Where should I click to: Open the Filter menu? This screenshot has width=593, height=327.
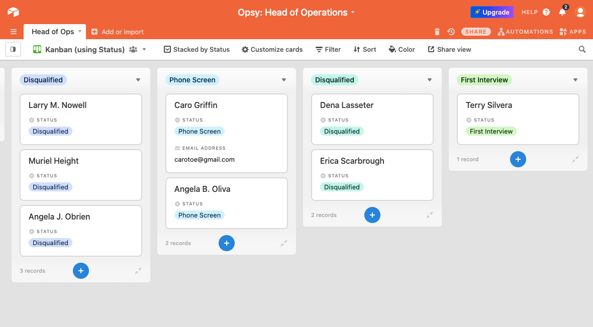328,49
